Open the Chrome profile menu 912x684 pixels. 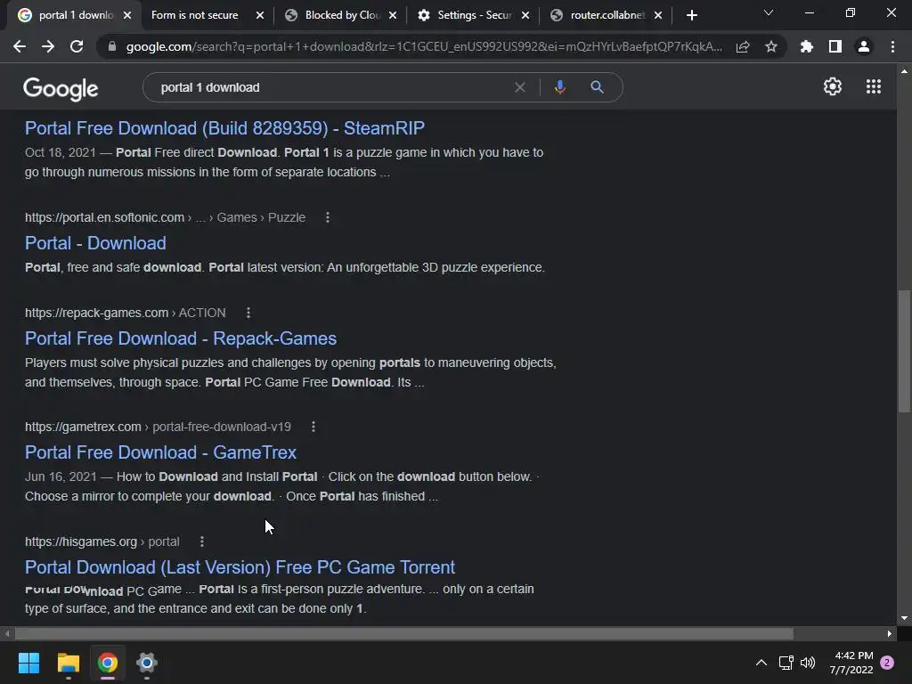click(864, 46)
